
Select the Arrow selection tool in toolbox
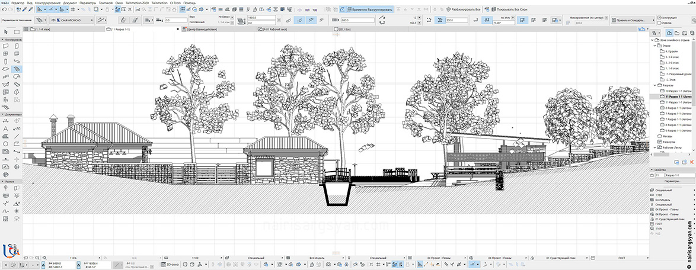[x=6, y=31]
